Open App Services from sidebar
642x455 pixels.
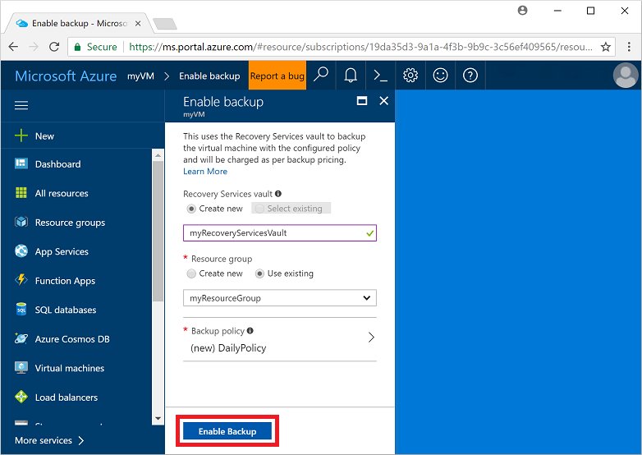[62, 251]
